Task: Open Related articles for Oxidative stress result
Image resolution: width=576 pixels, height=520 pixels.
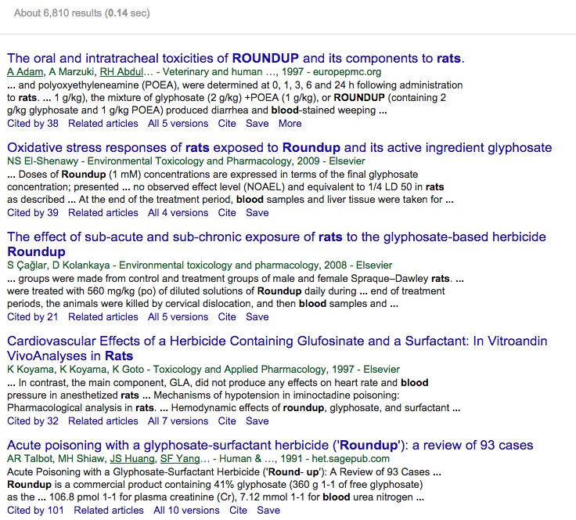Action: tap(103, 212)
